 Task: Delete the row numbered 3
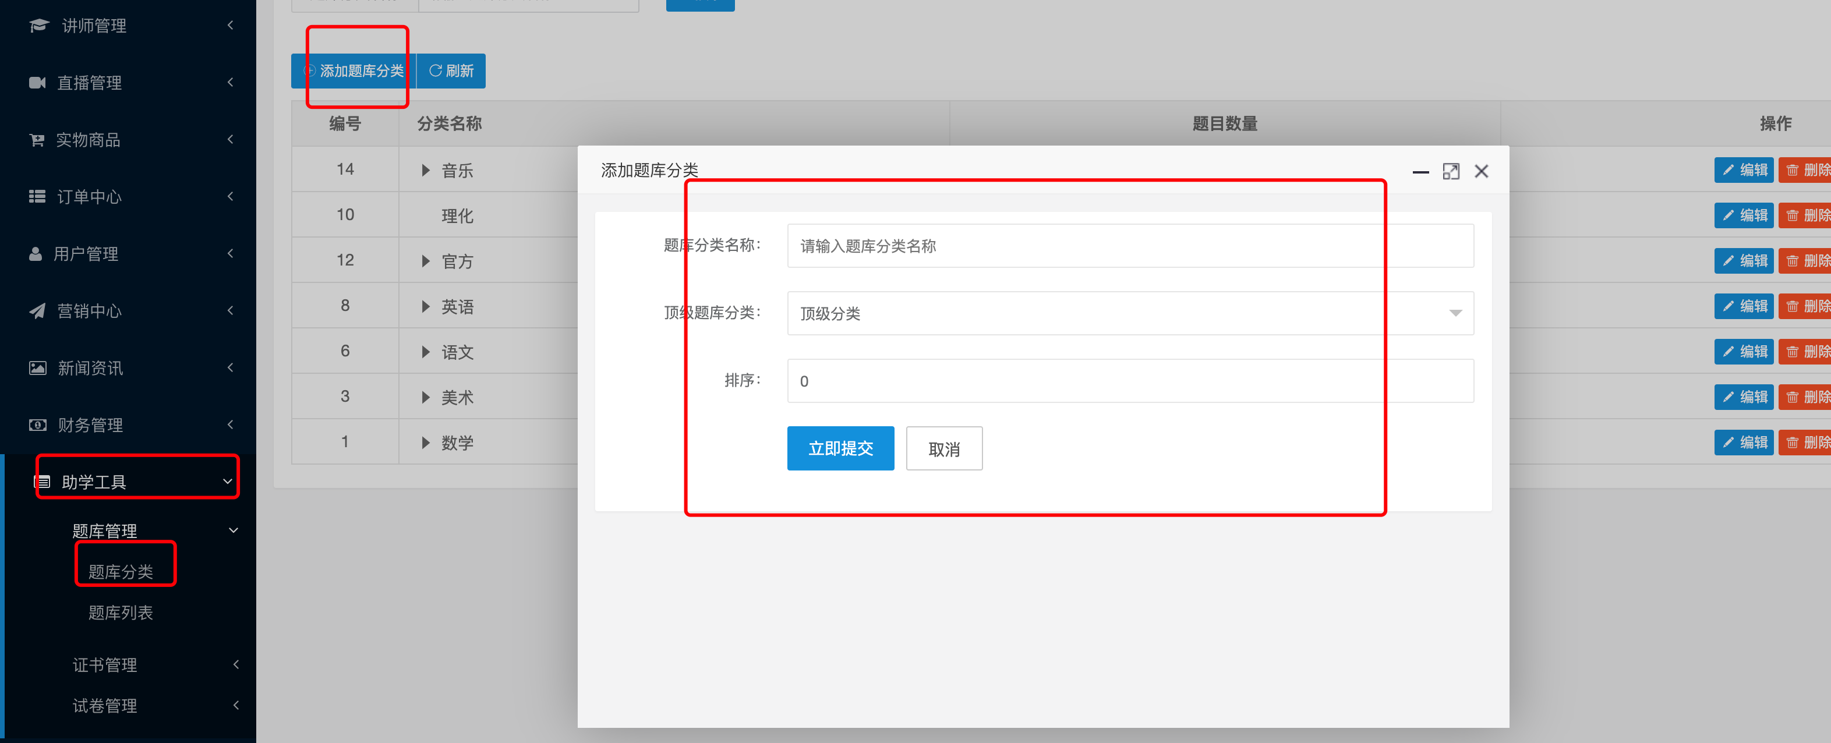1805,398
